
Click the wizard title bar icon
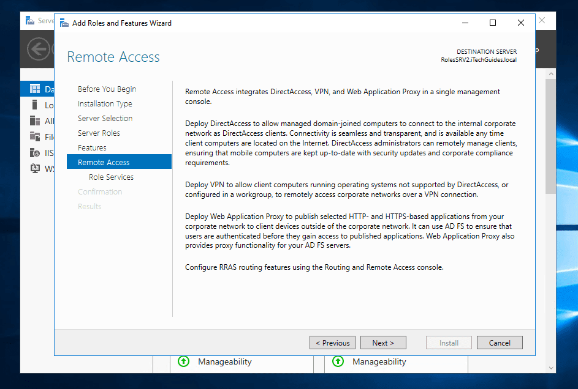pos(64,23)
